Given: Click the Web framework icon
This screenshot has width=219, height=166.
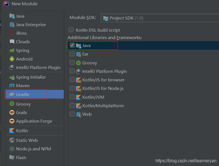Looking at the screenshot, I should (78, 114).
